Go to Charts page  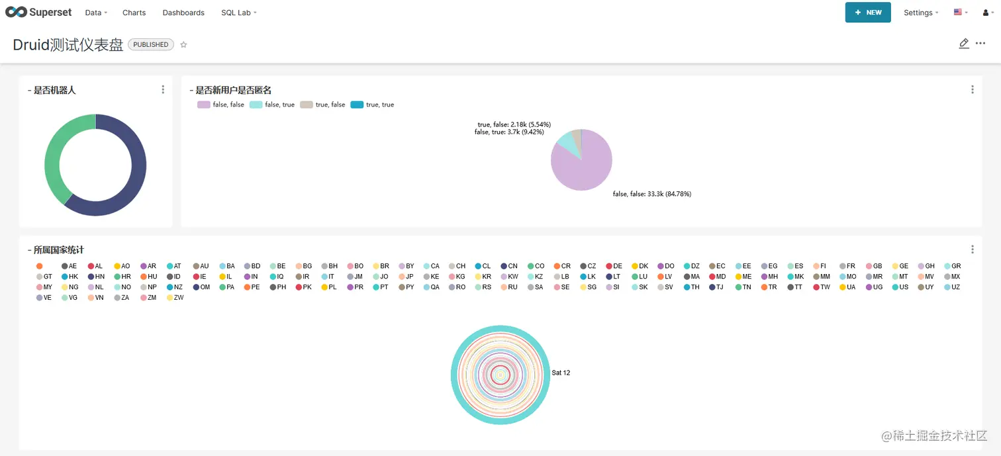point(134,13)
